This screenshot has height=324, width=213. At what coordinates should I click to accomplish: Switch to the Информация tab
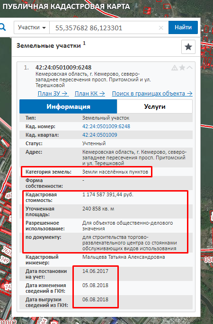tap(68, 106)
